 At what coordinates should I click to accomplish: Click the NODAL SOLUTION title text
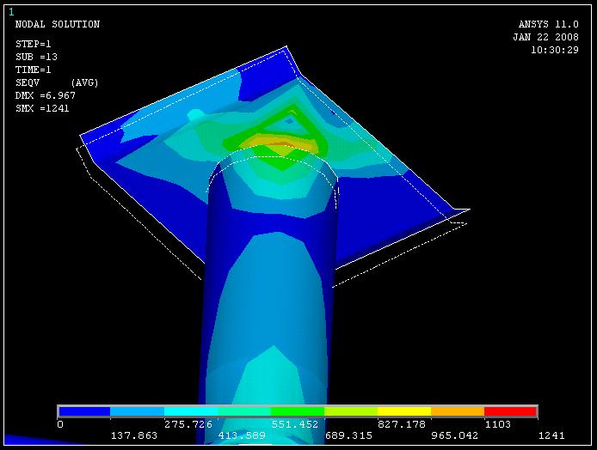[58, 24]
